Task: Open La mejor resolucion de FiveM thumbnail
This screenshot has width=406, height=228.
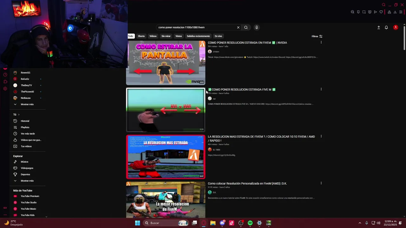Action: click(166, 200)
